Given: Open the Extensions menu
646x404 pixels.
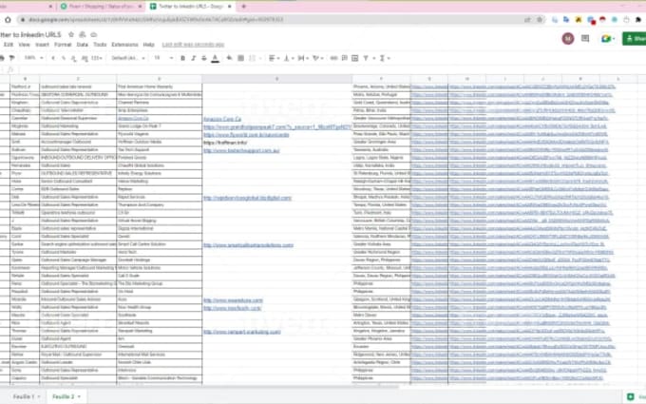Looking at the screenshot, I should pos(124,45).
